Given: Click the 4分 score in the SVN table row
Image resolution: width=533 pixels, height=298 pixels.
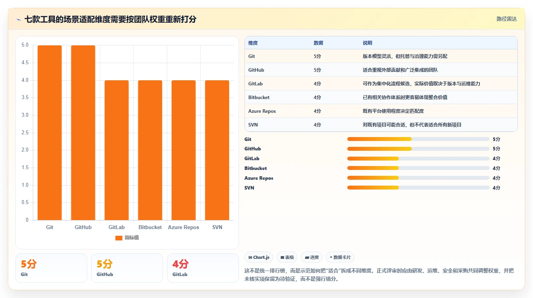Looking at the screenshot, I should click(317, 125).
